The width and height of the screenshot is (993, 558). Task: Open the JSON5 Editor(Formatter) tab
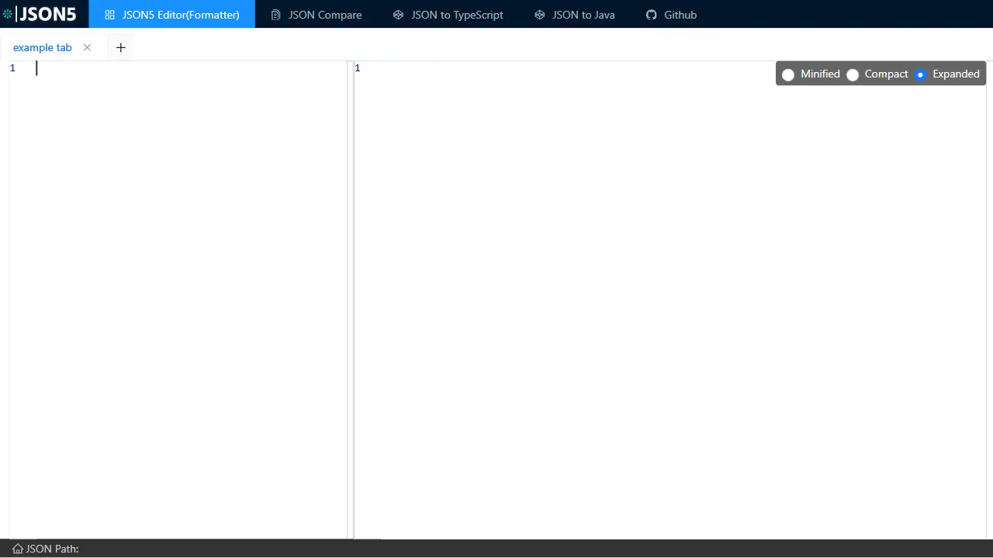(172, 14)
